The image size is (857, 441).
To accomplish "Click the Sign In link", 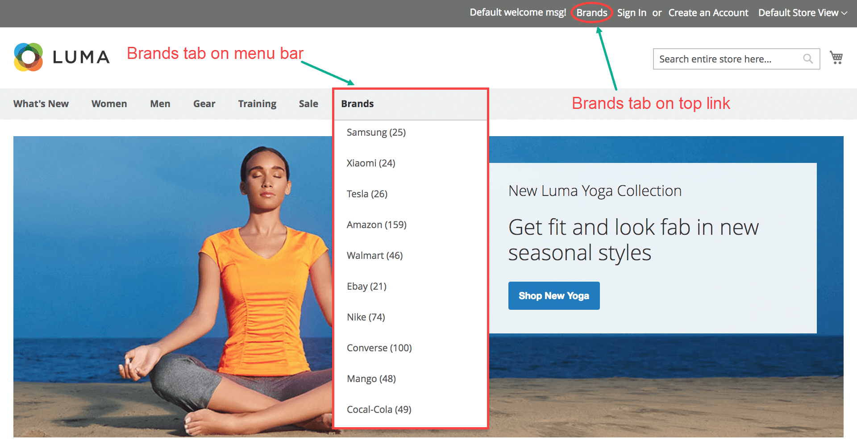I will click(x=632, y=12).
